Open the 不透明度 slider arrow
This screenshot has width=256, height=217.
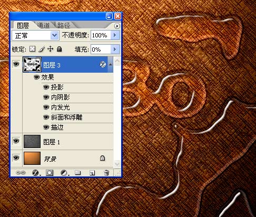coord(115,35)
